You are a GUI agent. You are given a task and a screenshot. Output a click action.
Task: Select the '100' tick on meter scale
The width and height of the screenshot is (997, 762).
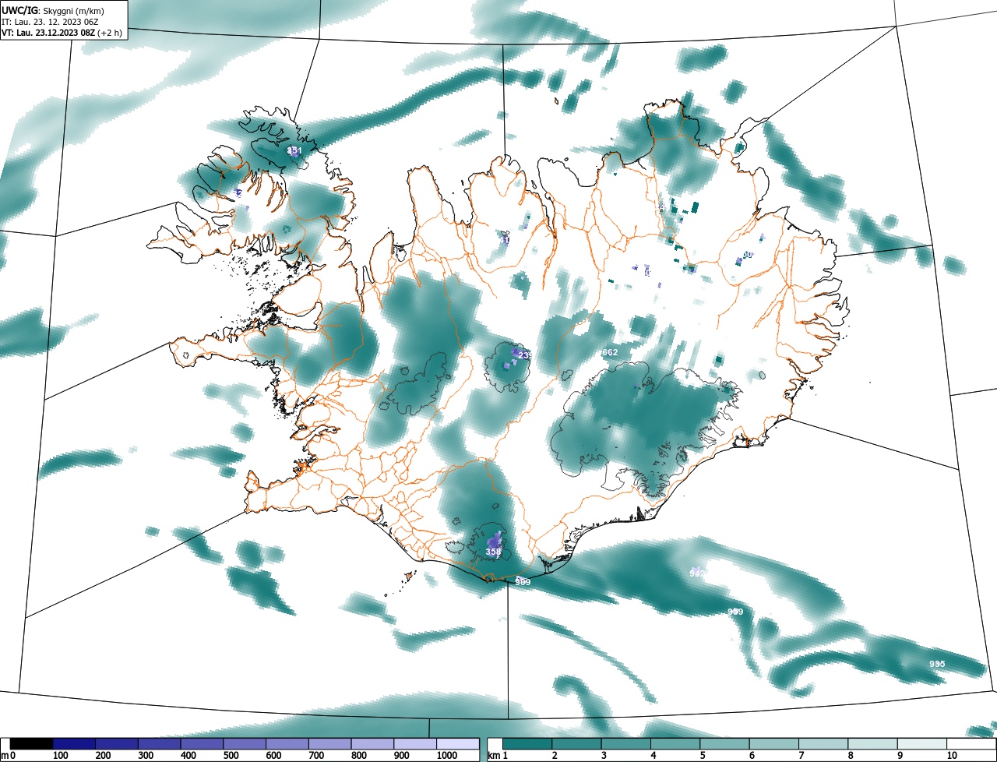61,756
